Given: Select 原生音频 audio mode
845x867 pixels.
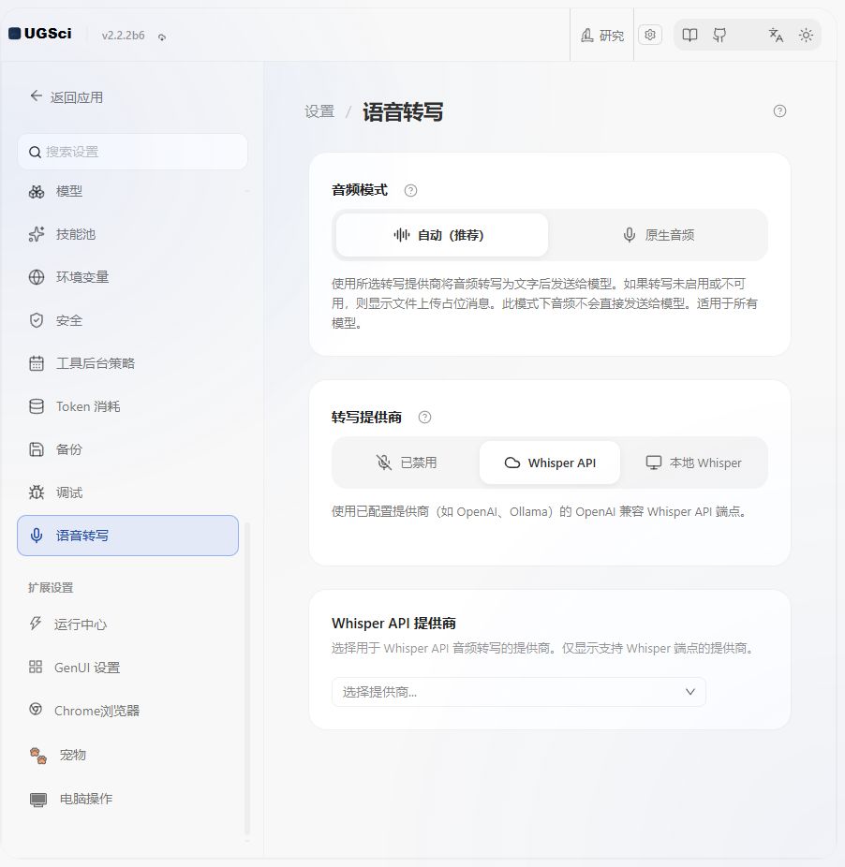Looking at the screenshot, I should pyautogui.click(x=659, y=235).
